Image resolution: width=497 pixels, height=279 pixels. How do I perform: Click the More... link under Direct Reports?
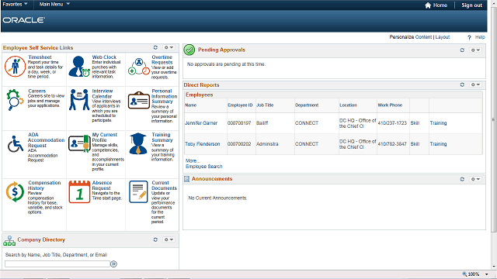(193, 160)
